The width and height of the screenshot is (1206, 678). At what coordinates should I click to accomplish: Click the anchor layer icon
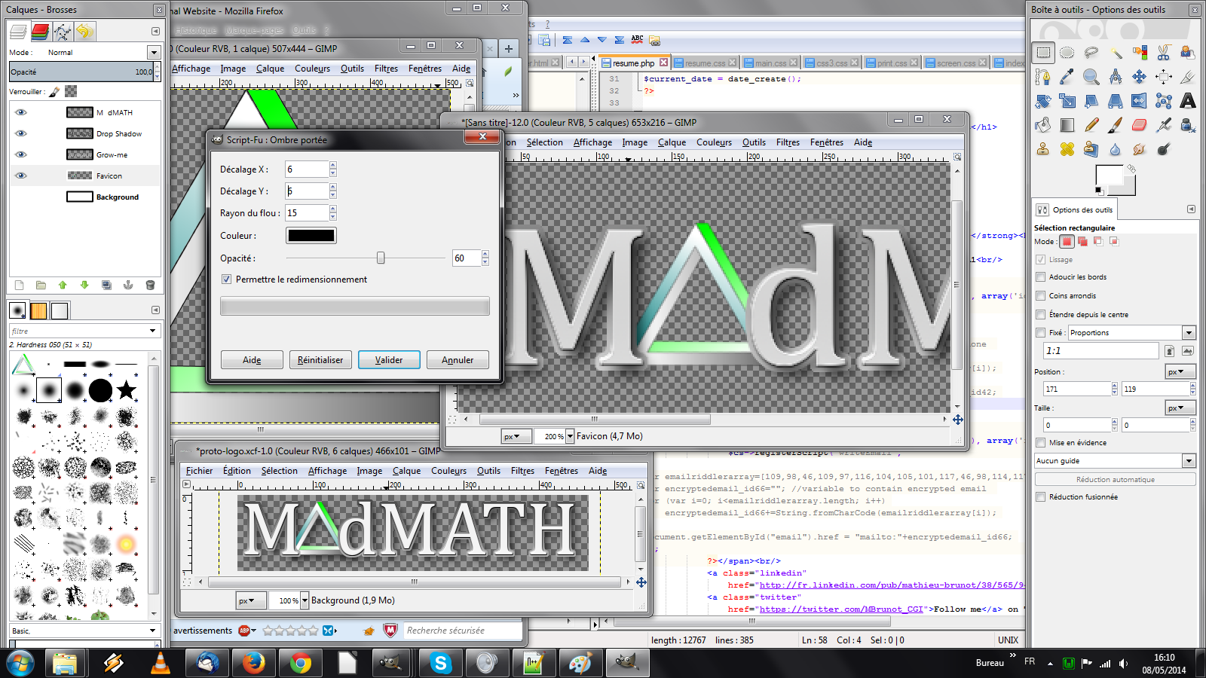128,285
